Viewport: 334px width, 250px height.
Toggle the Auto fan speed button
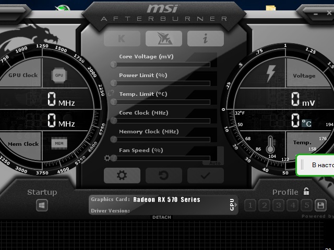pyautogui.click(x=214, y=163)
